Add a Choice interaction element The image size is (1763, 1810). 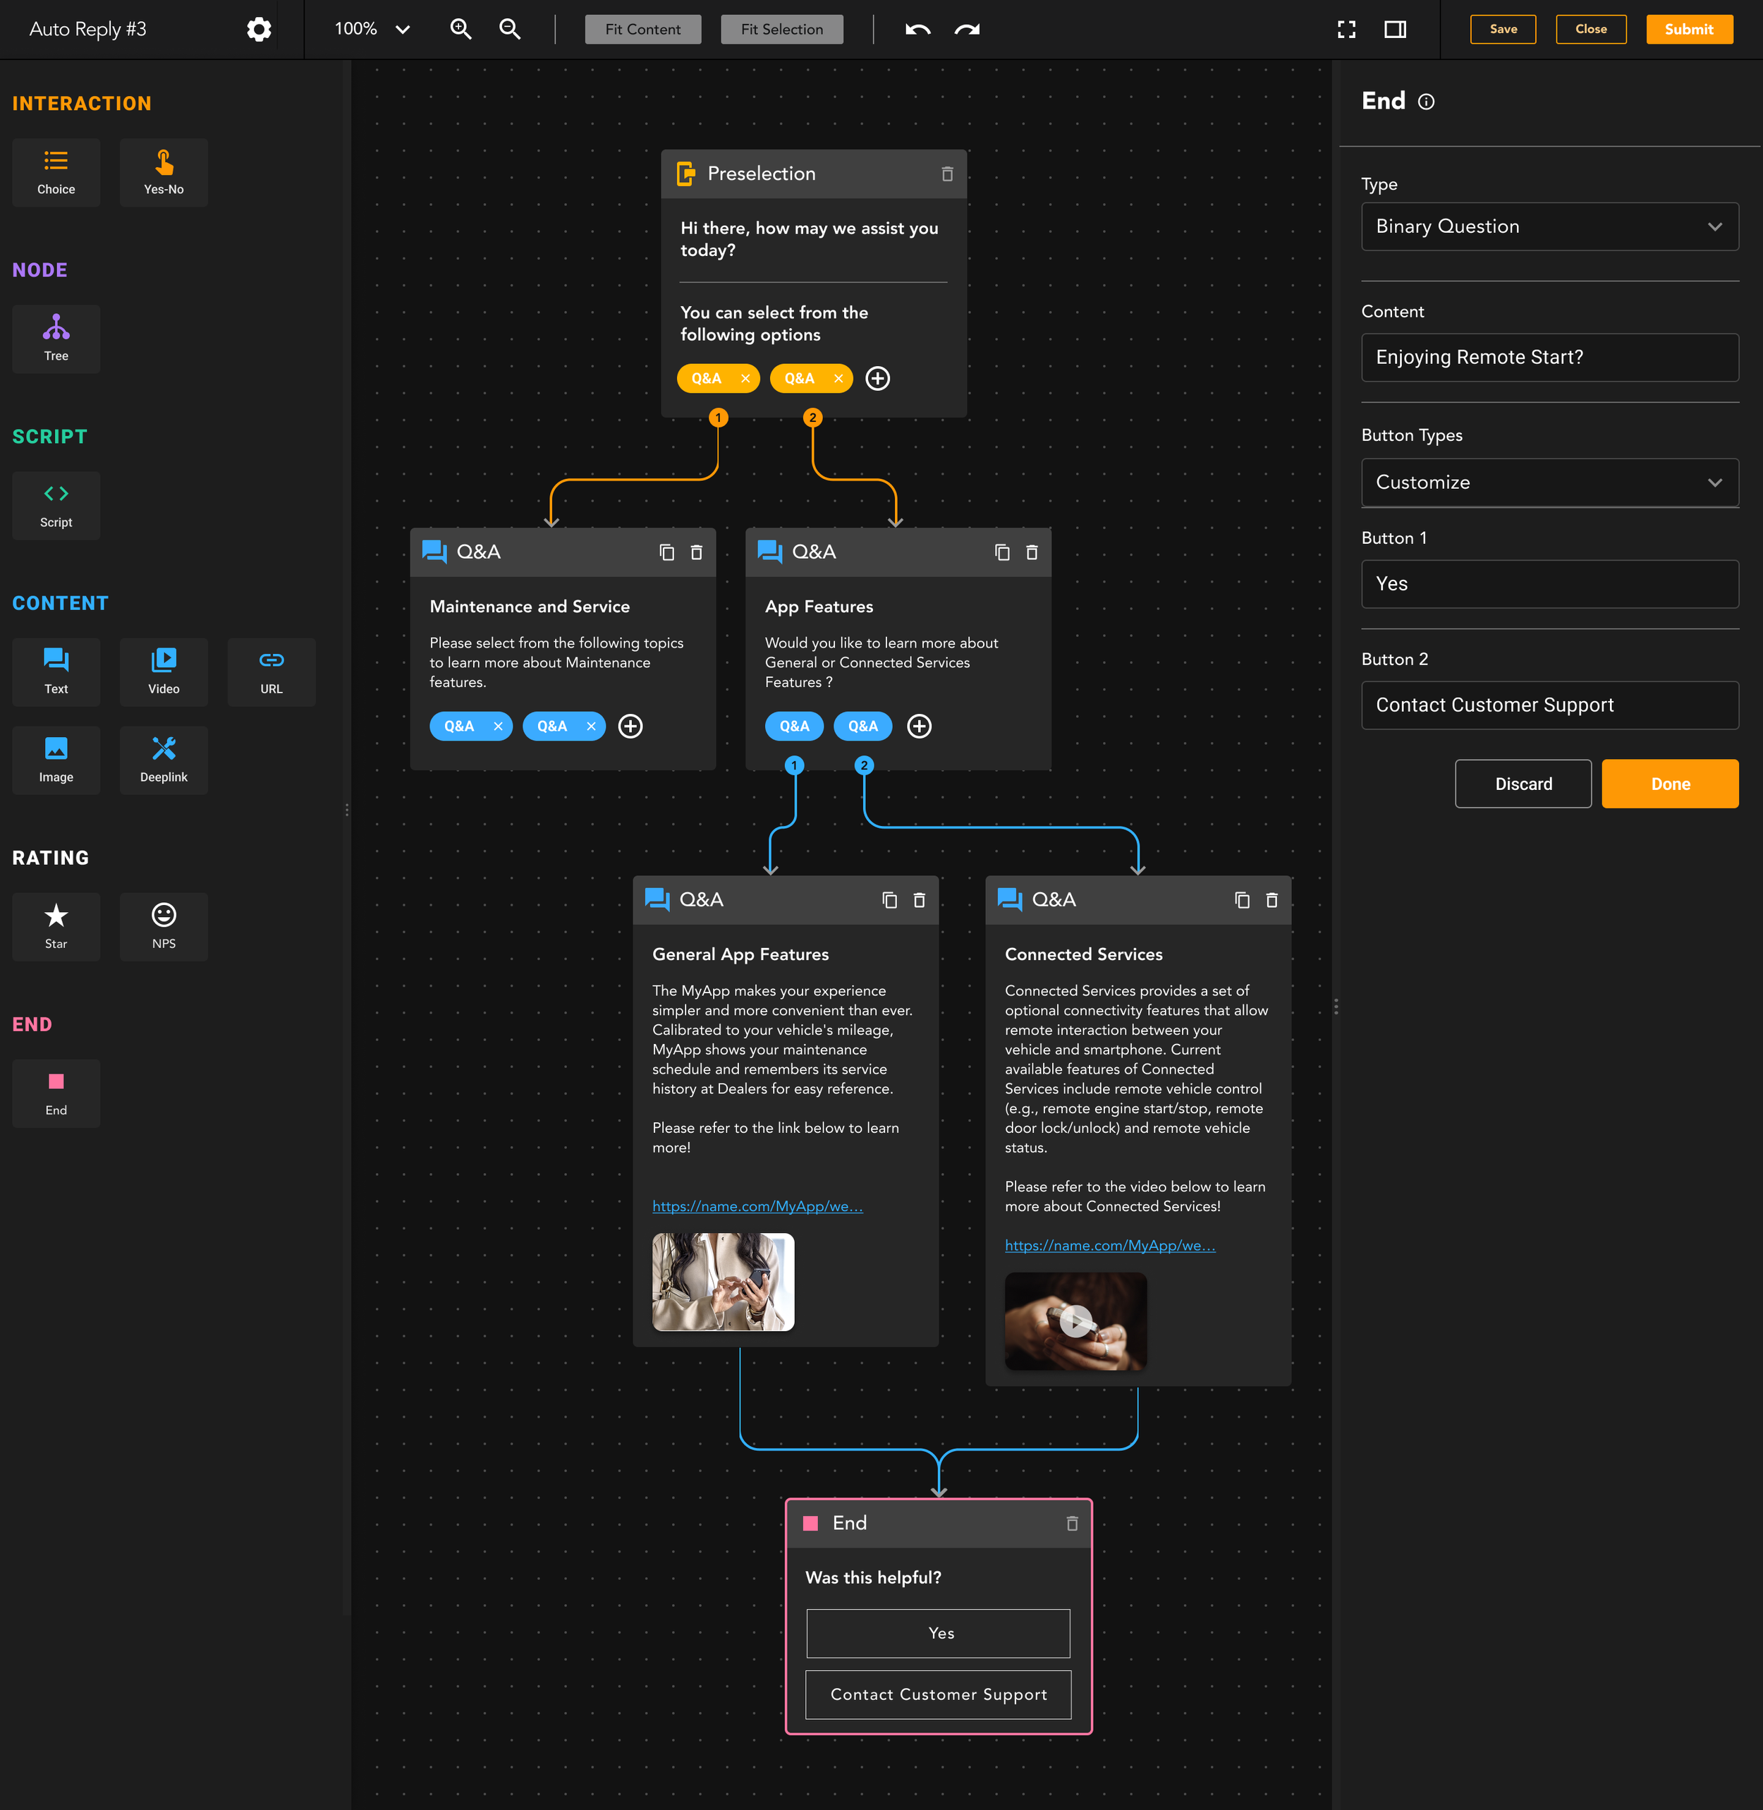tap(56, 172)
